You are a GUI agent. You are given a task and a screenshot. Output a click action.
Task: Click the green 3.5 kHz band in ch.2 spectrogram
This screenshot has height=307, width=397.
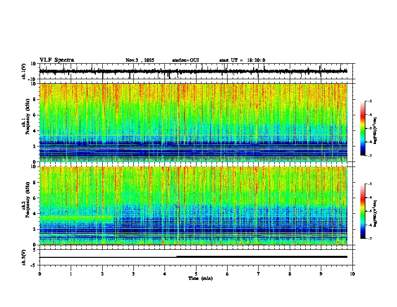pyautogui.click(x=77, y=218)
